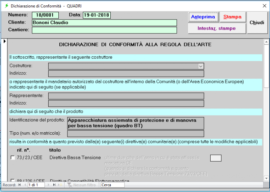The width and height of the screenshot is (270, 192).
Task: Open the Costruttore dropdown arrow
Action: click(x=200, y=66)
